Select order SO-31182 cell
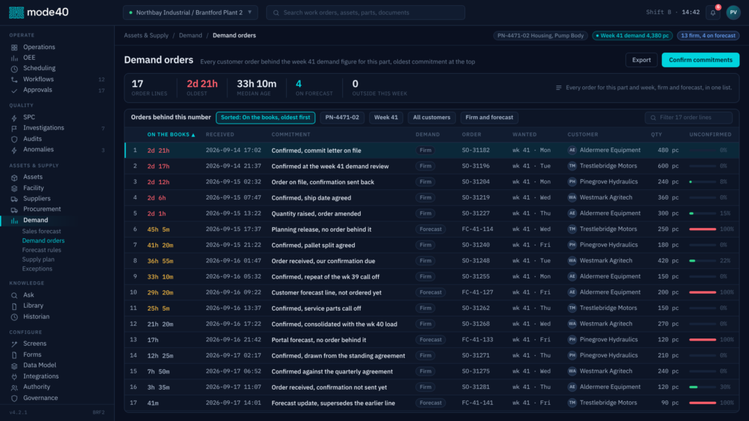Image resolution: width=749 pixels, height=421 pixels. pyautogui.click(x=475, y=151)
